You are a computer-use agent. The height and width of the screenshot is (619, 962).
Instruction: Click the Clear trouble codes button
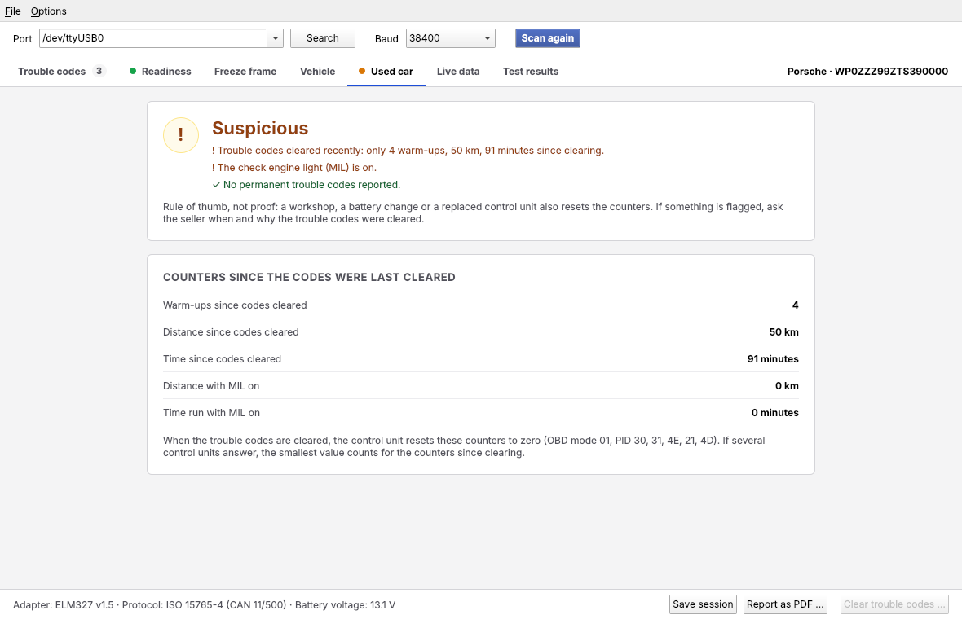894,604
